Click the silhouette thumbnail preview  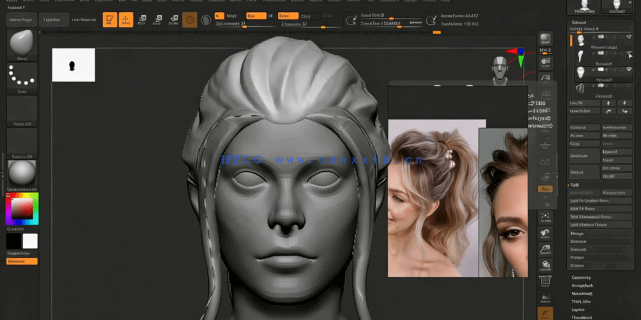(x=73, y=65)
